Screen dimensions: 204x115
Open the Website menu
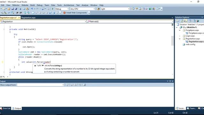coord(25,5)
